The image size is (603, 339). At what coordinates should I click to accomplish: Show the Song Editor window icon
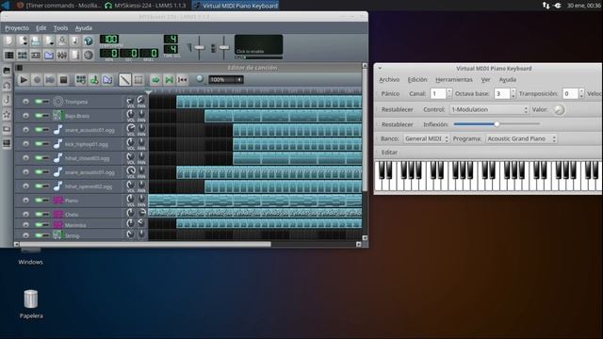tap(8, 56)
